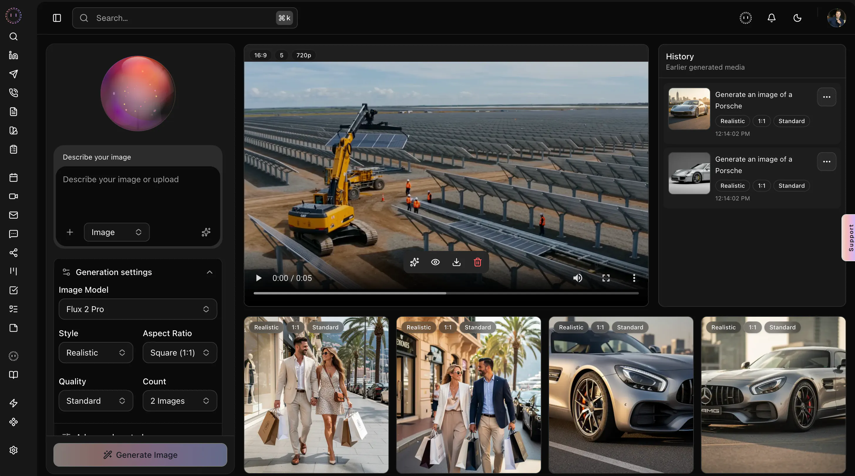The height and width of the screenshot is (476, 855).
Task: Open the calendar icon in sidebar
Action: pyautogui.click(x=13, y=177)
